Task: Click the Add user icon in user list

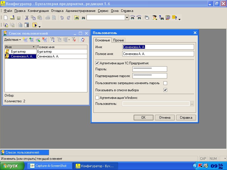Action: (25, 40)
